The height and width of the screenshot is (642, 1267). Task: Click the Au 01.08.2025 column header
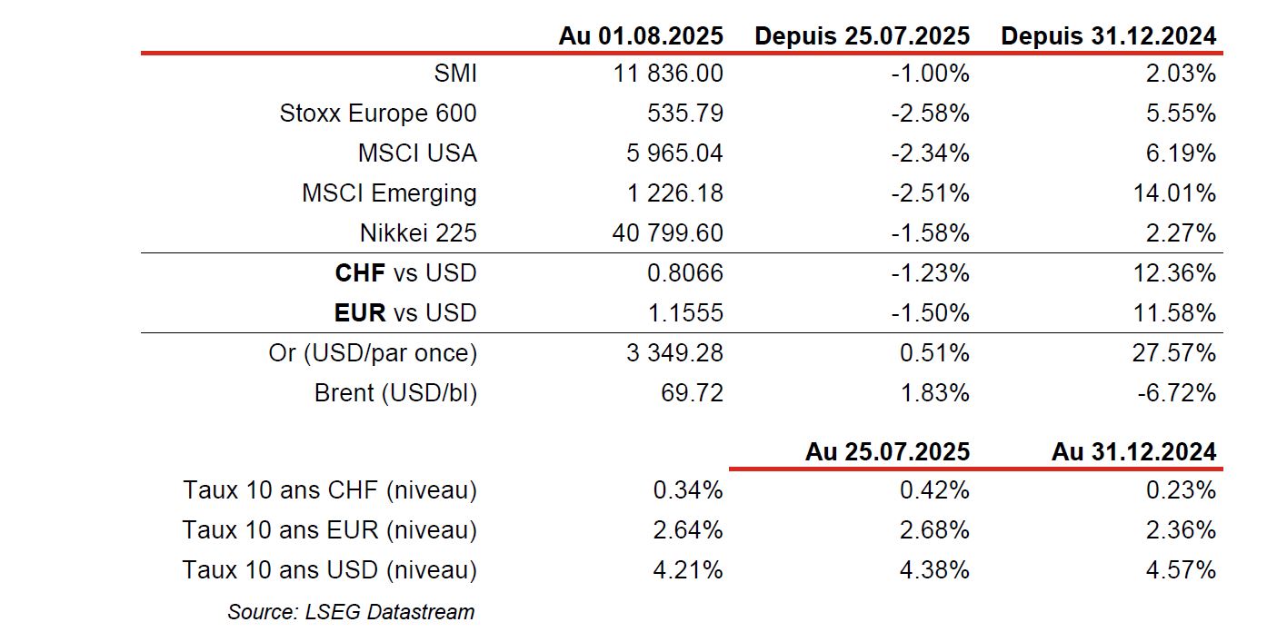pos(641,36)
